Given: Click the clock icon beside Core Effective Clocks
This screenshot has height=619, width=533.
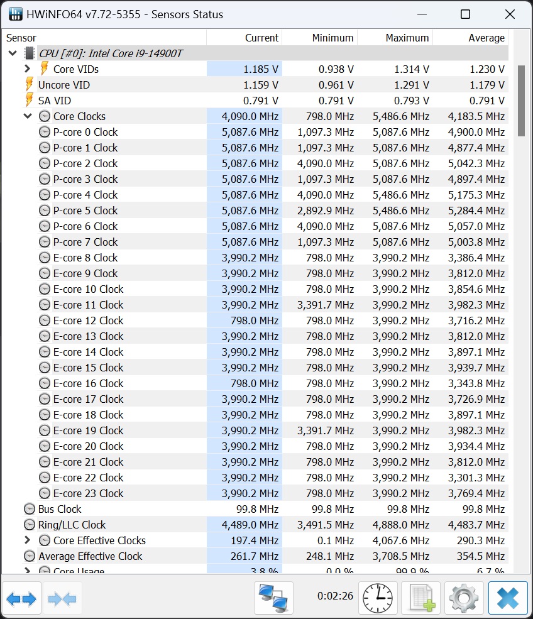Looking at the screenshot, I should coord(45,540).
